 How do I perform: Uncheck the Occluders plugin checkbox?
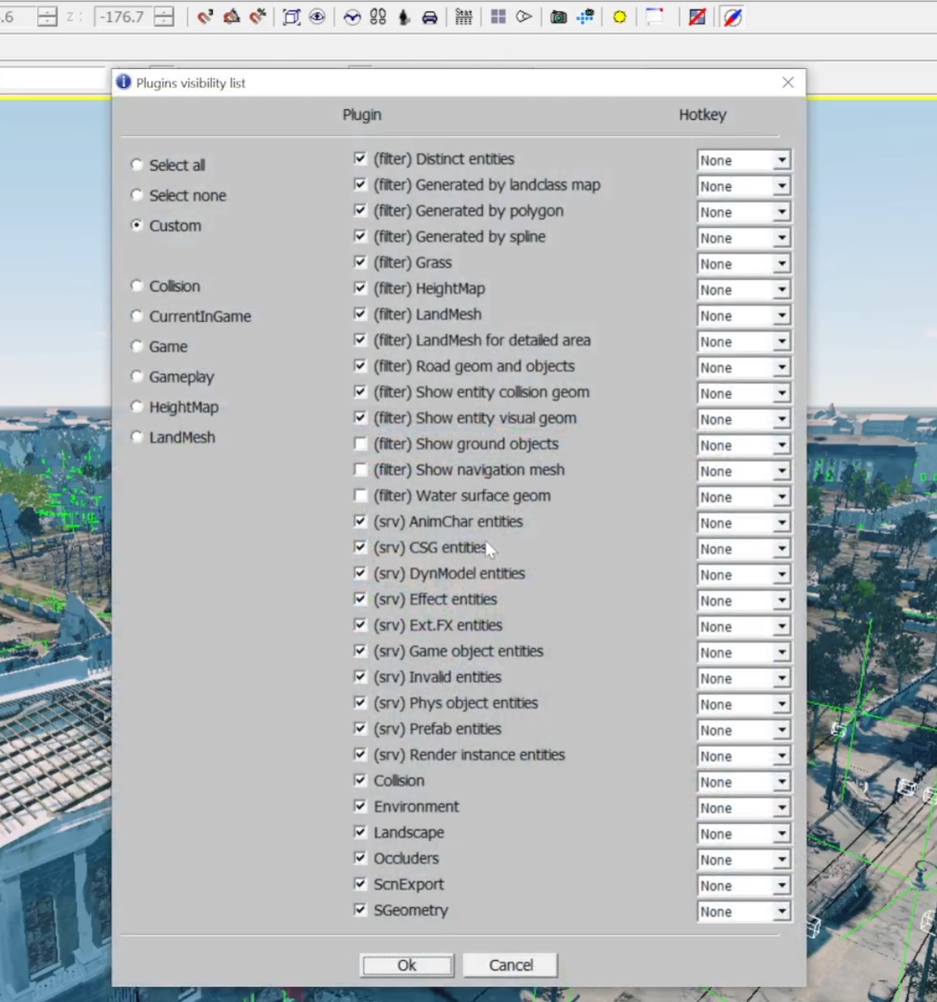click(360, 858)
